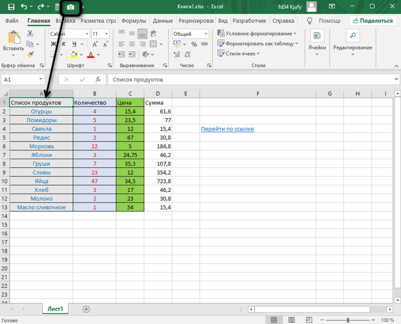This screenshot has height=324, width=401.
Task: Click the Format Painter brush icon
Action: [x=30, y=54]
